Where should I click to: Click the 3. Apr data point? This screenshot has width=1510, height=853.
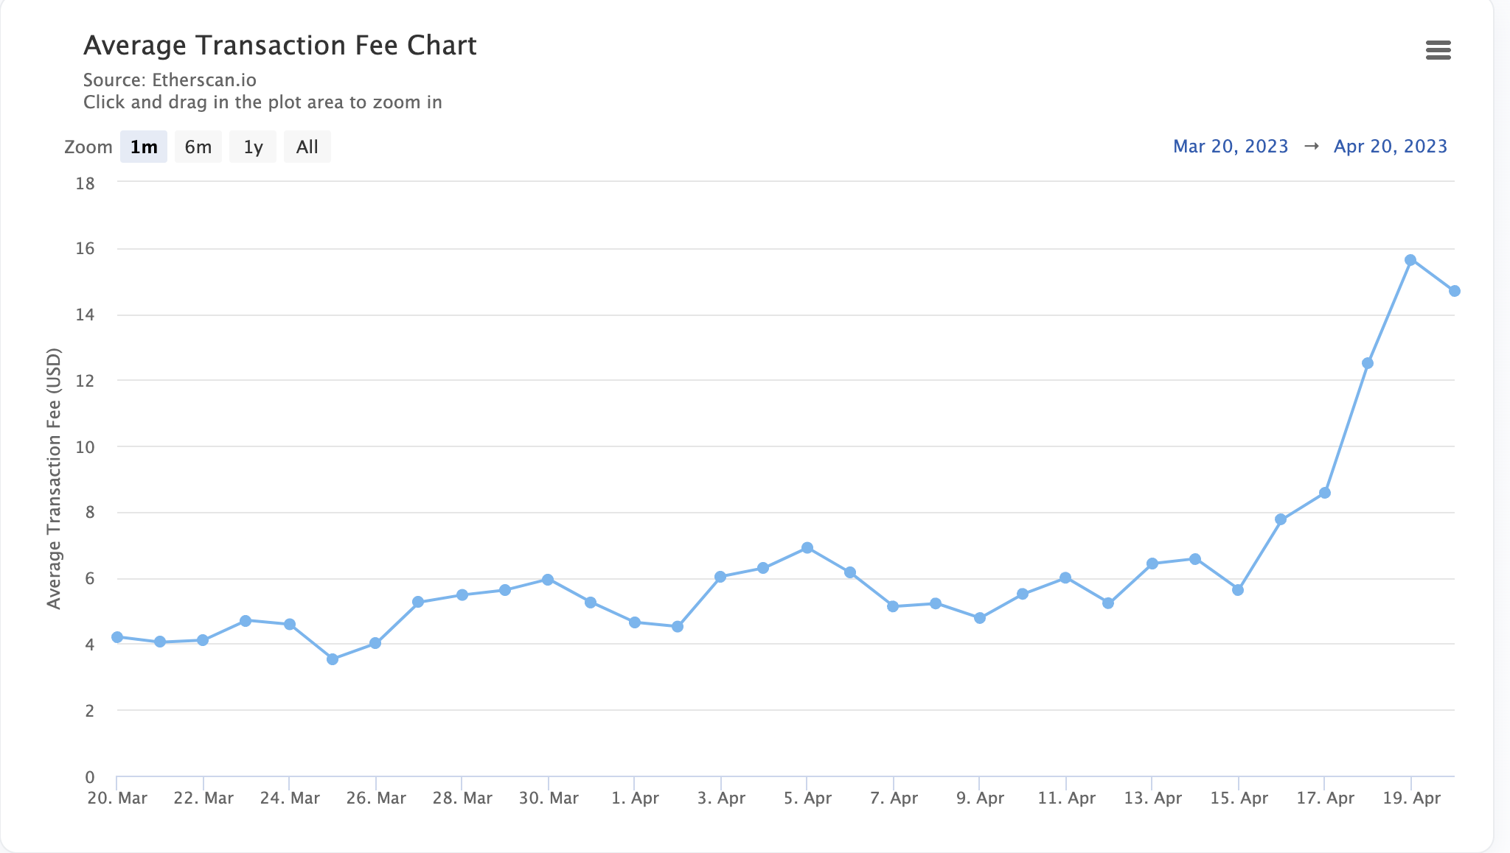[720, 577]
